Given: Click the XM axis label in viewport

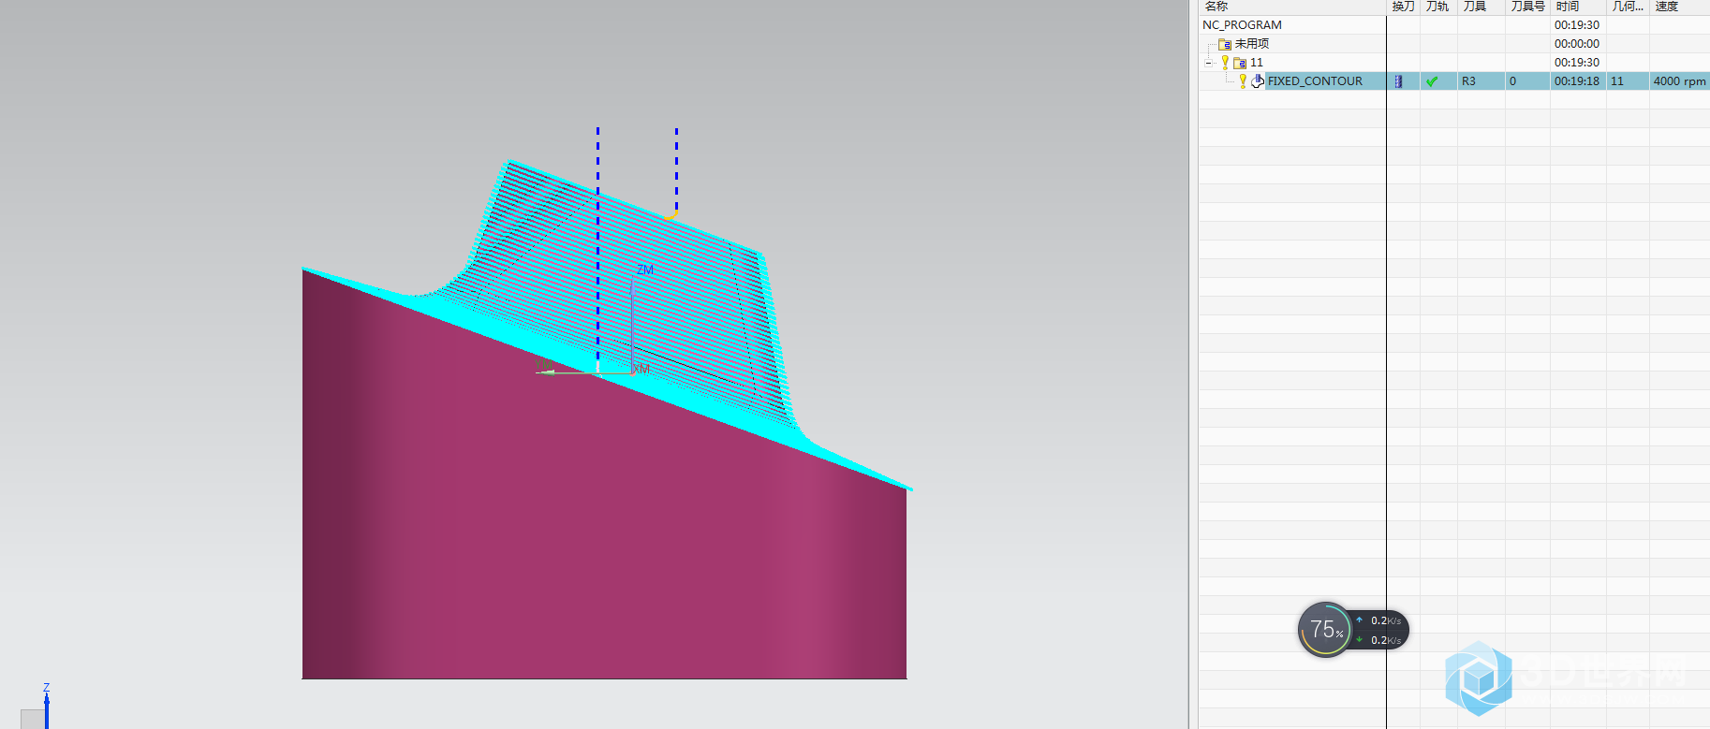Looking at the screenshot, I should (x=641, y=370).
